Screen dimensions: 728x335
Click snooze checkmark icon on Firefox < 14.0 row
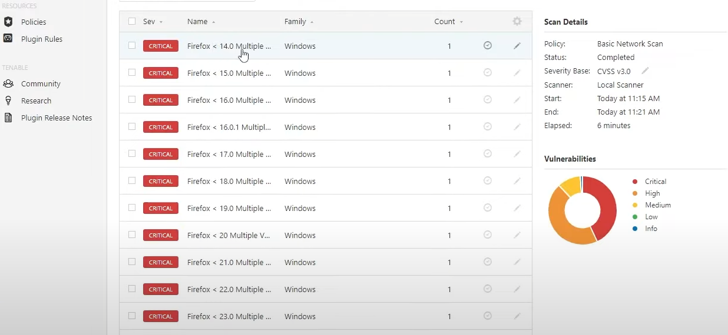(x=488, y=45)
